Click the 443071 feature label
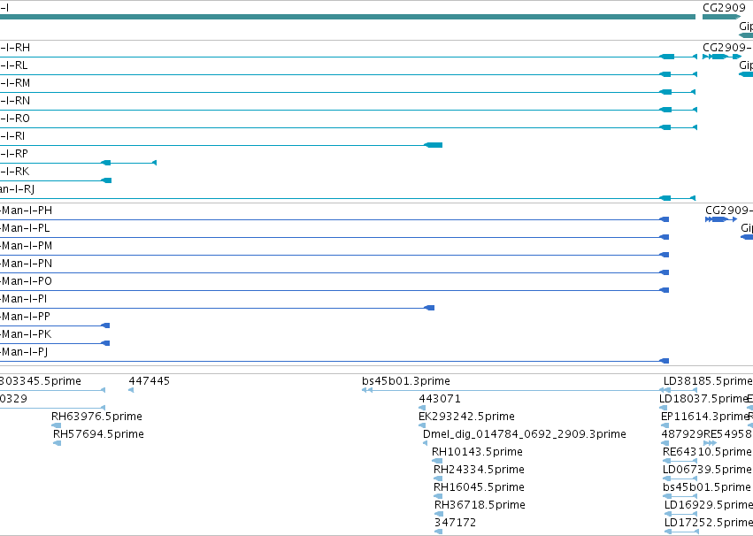The width and height of the screenshot is (753, 536). (440, 399)
